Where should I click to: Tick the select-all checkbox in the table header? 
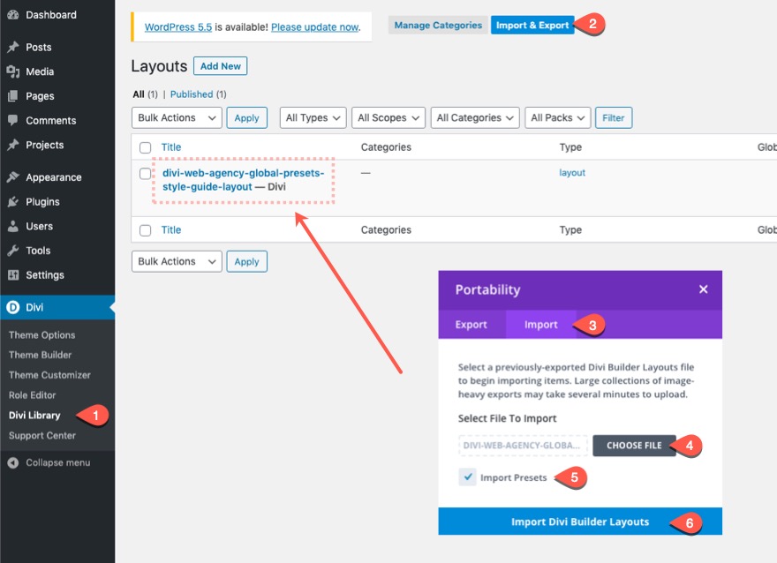tap(145, 147)
